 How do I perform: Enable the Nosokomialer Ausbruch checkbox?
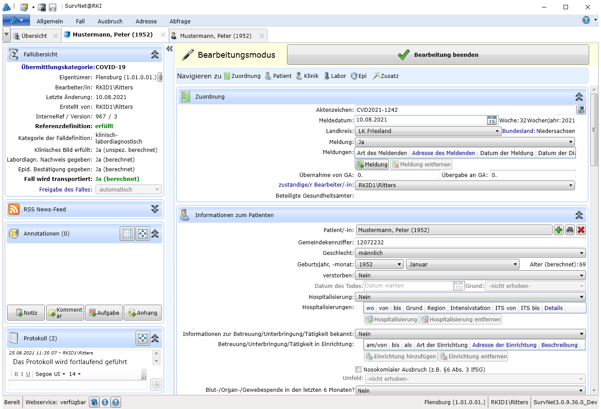pyautogui.click(x=358, y=369)
